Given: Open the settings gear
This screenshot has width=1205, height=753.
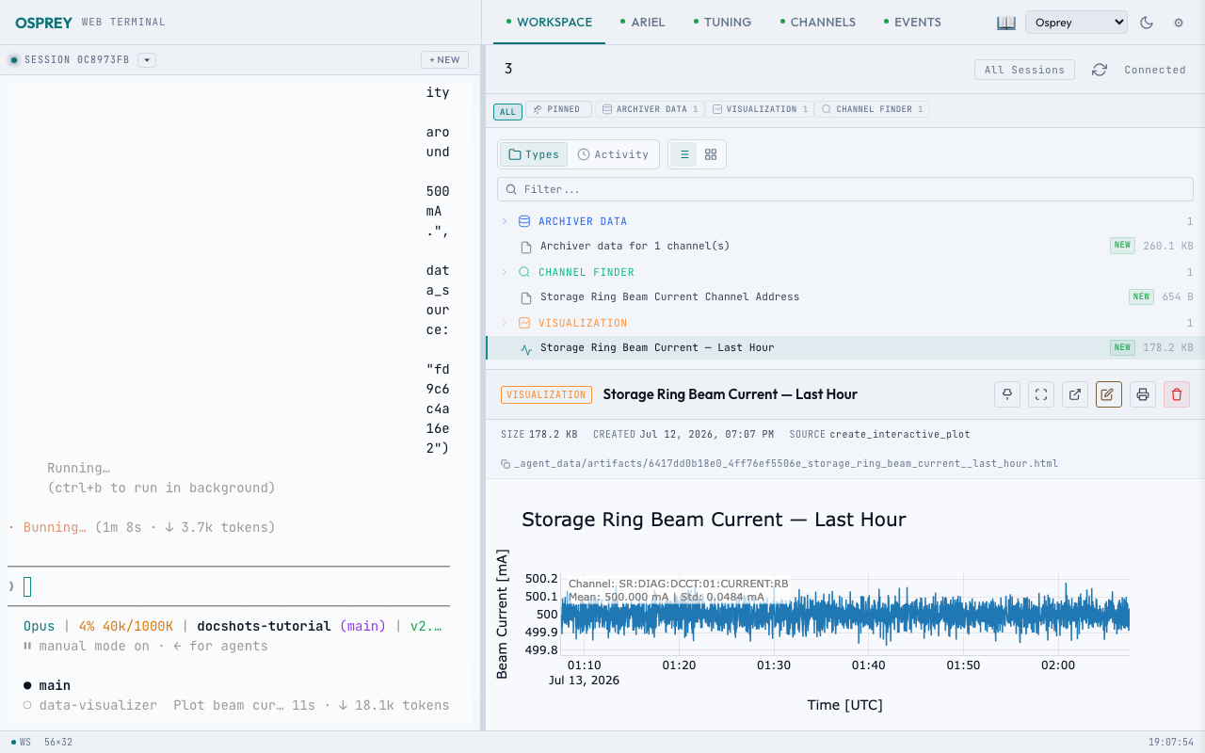Looking at the screenshot, I should click(x=1179, y=23).
